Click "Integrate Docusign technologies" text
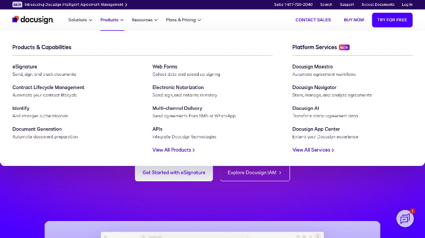The width and height of the screenshot is (425, 238). 184,137
